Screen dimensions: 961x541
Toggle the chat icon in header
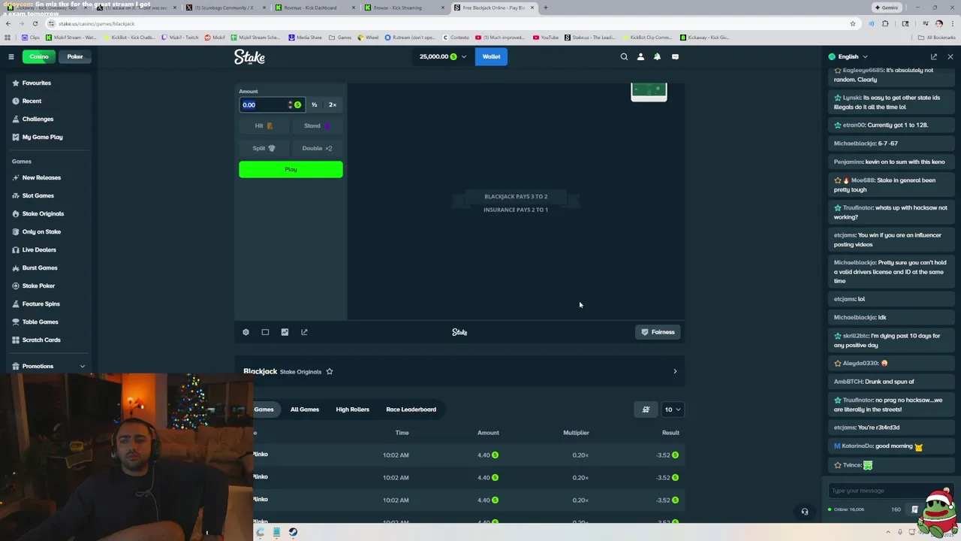675,56
